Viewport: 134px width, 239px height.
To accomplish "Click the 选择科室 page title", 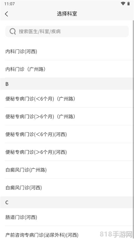I will pyautogui.click(x=67, y=14).
